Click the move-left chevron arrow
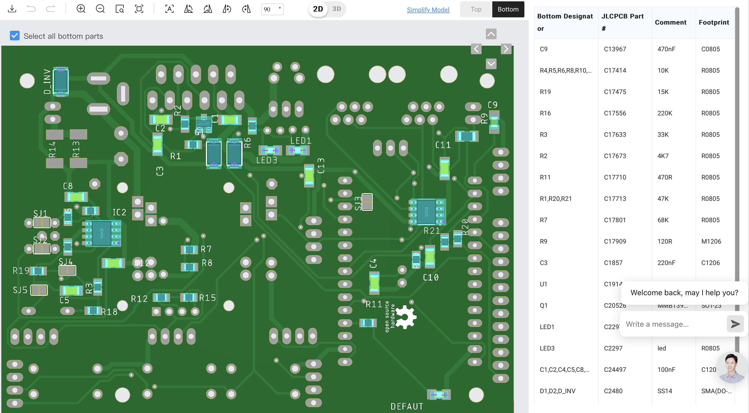 point(476,49)
